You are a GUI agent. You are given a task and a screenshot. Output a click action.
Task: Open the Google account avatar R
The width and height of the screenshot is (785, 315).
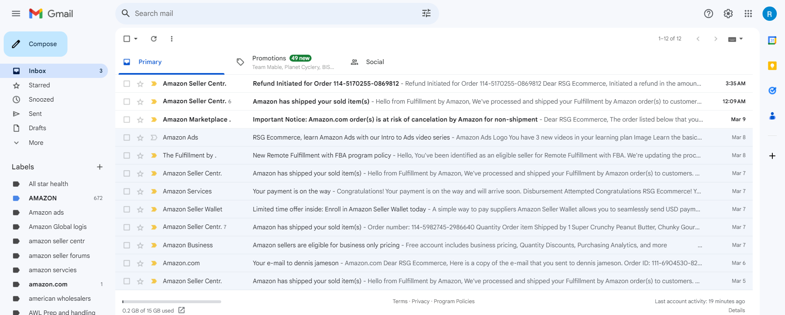769,14
